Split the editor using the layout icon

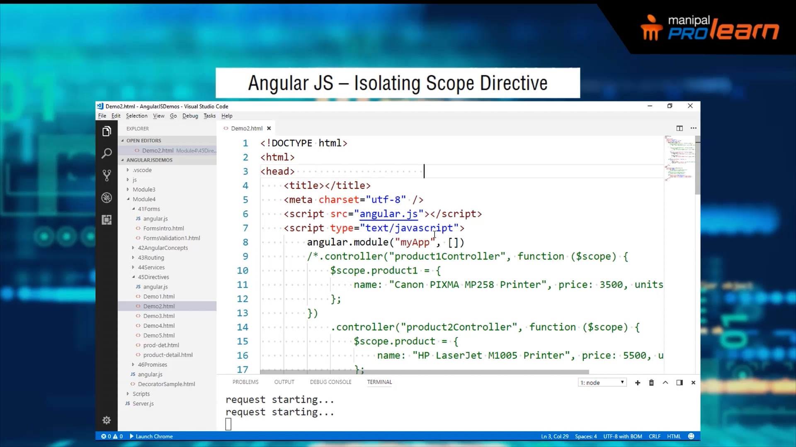pyautogui.click(x=680, y=128)
